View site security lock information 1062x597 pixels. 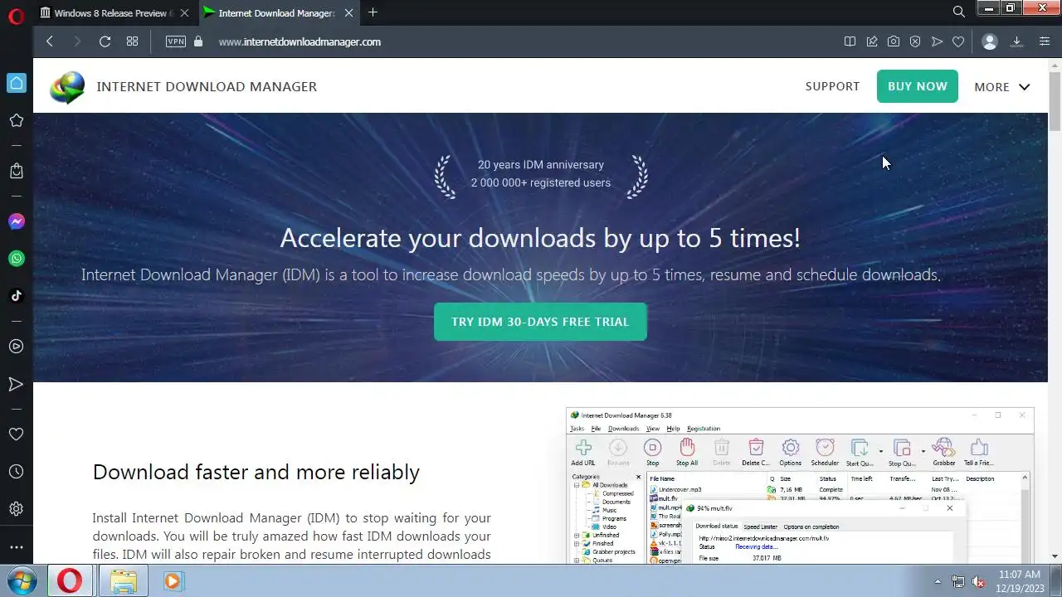197,41
